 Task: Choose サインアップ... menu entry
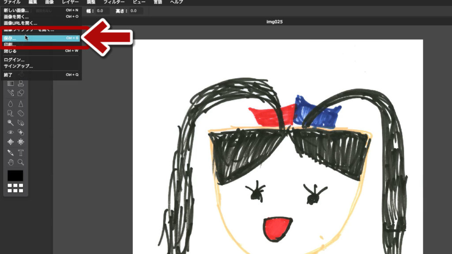pyautogui.click(x=41, y=66)
